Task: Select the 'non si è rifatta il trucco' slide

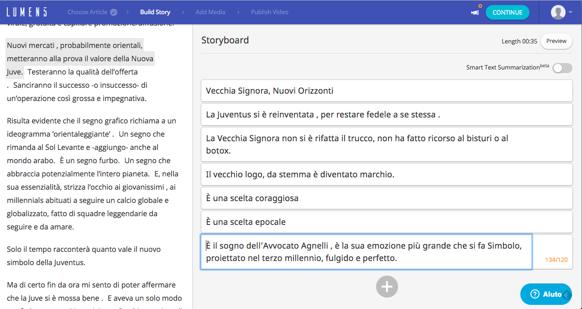Action: [387, 144]
